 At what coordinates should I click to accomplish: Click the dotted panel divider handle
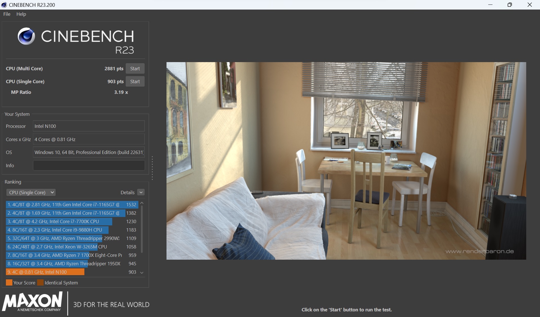click(x=152, y=168)
